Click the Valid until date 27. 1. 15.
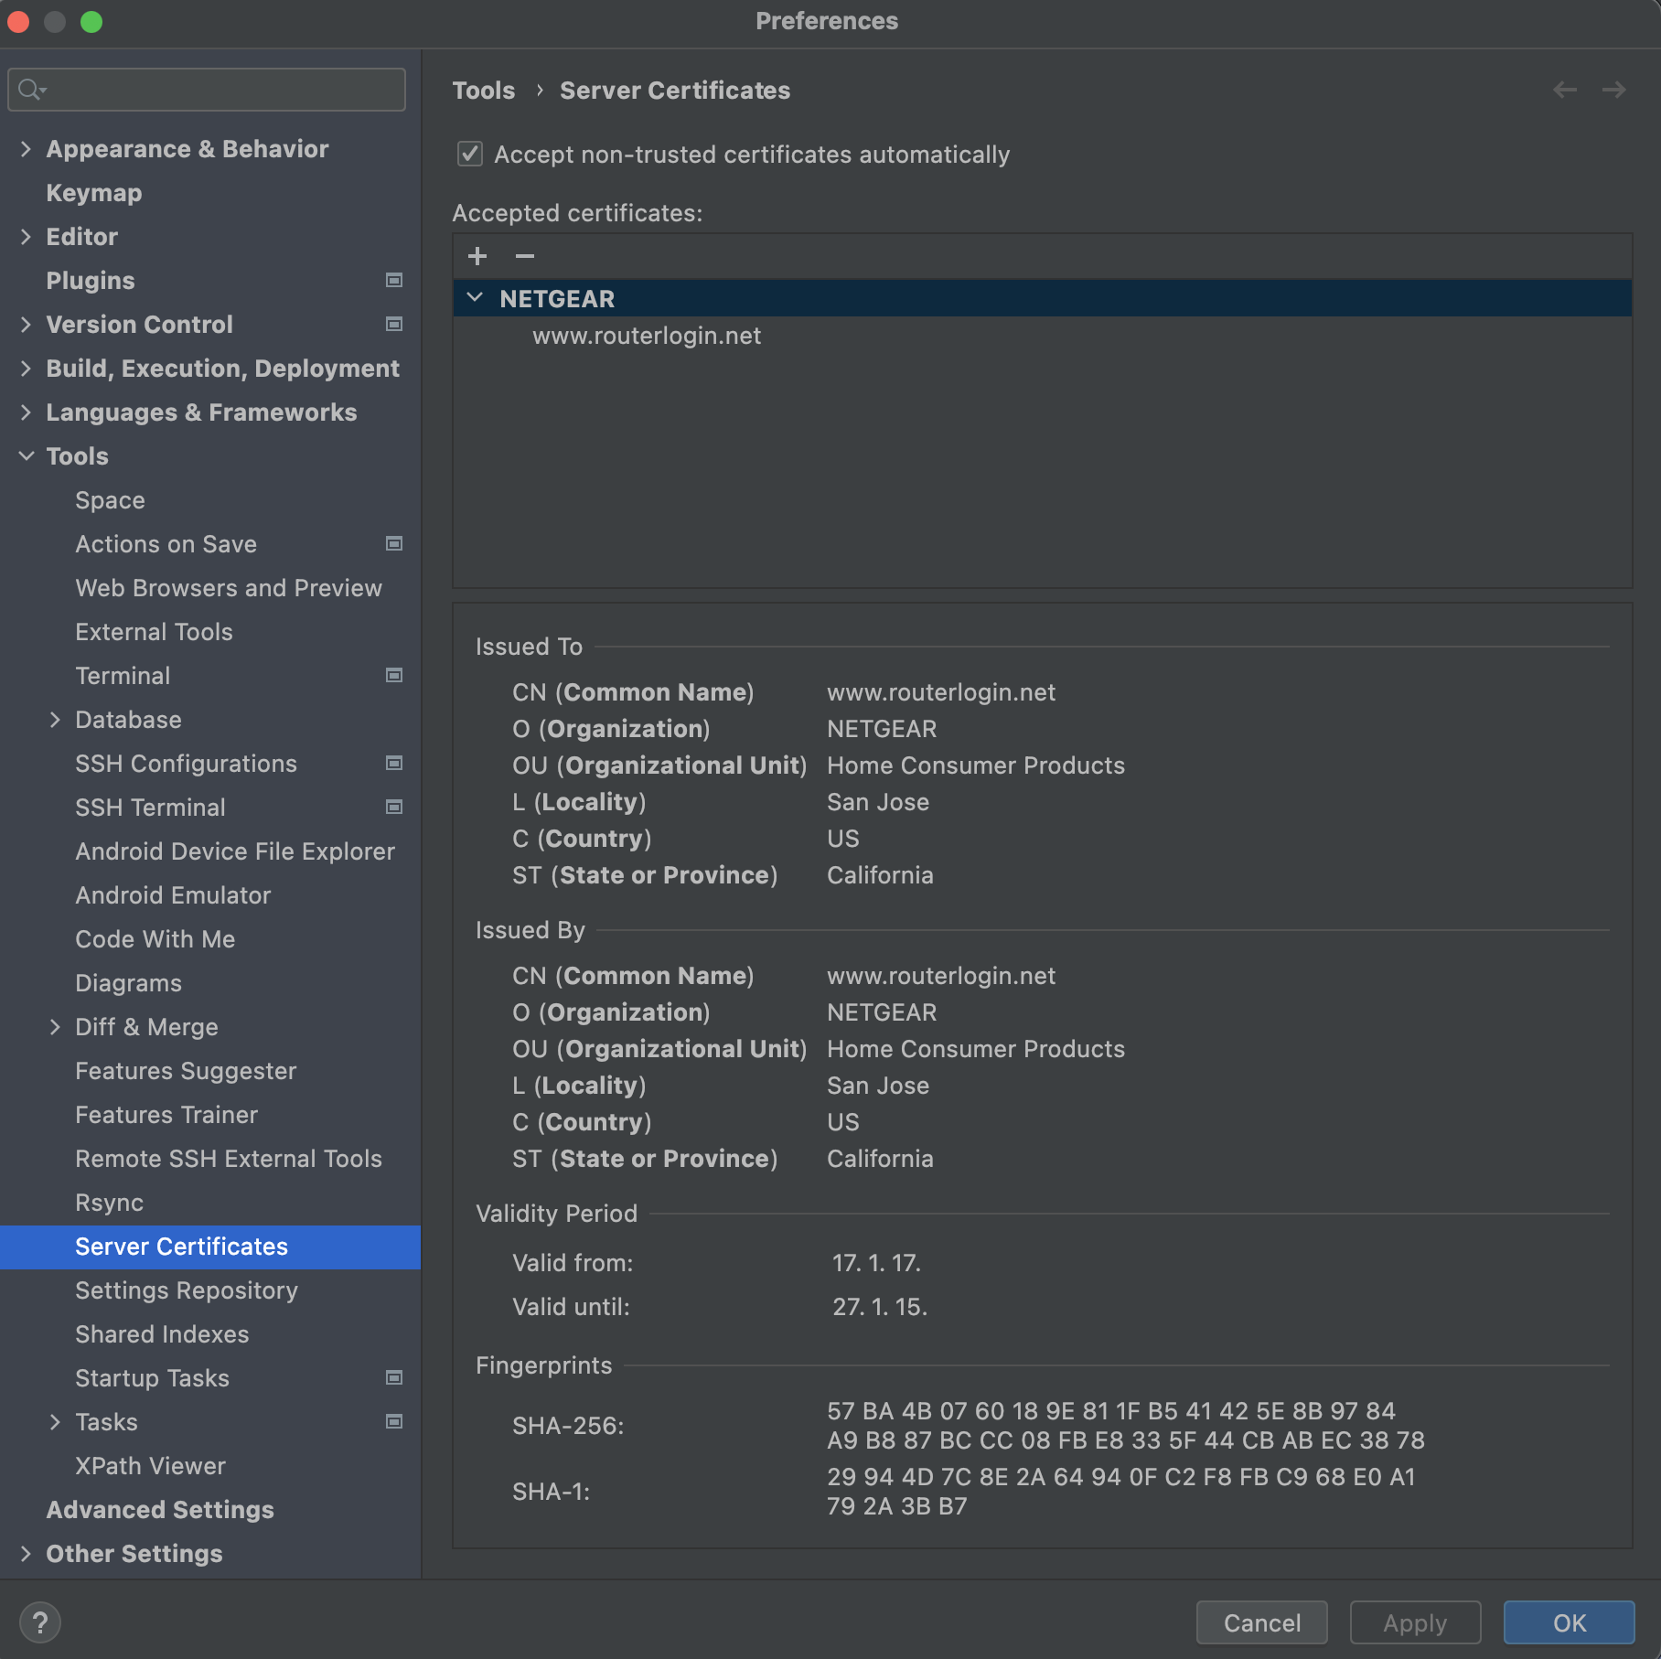1661x1659 pixels. tap(880, 1307)
